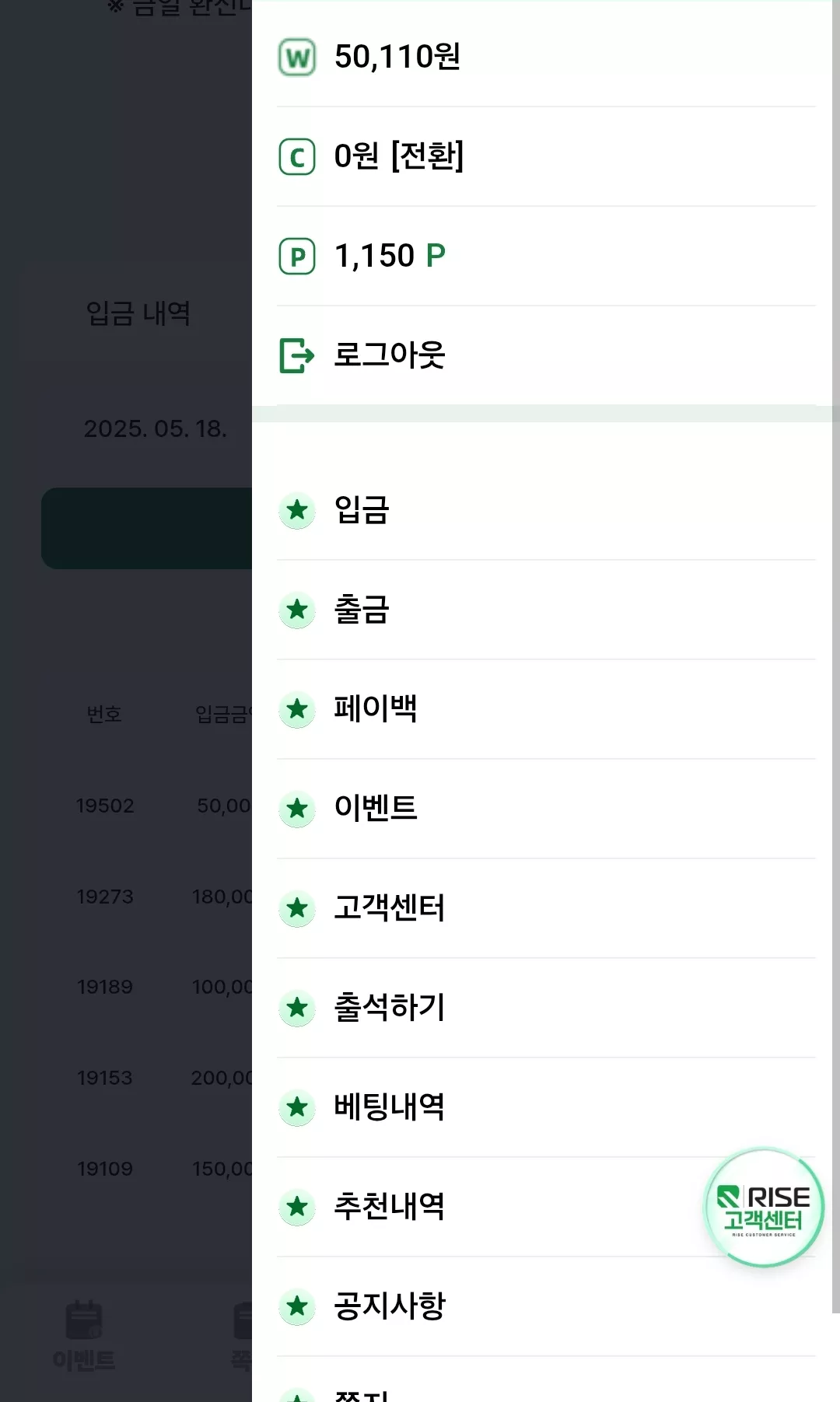Screen dimensions: 840x1402
Task: View the 베팅내역 betting history
Action: click(545, 1107)
